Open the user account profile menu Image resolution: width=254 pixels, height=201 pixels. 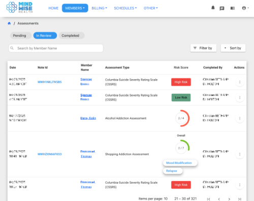point(245,8)
